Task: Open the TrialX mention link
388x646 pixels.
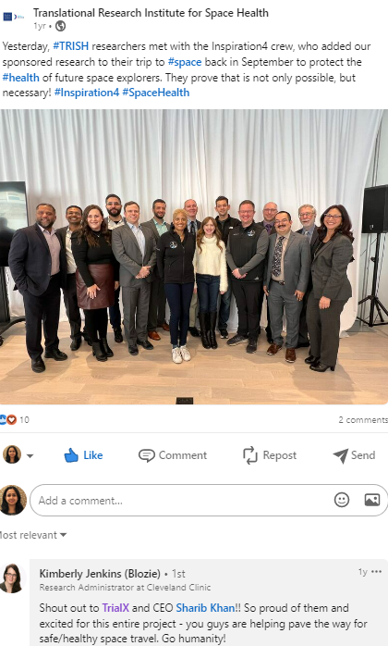Action: point(115,608)
